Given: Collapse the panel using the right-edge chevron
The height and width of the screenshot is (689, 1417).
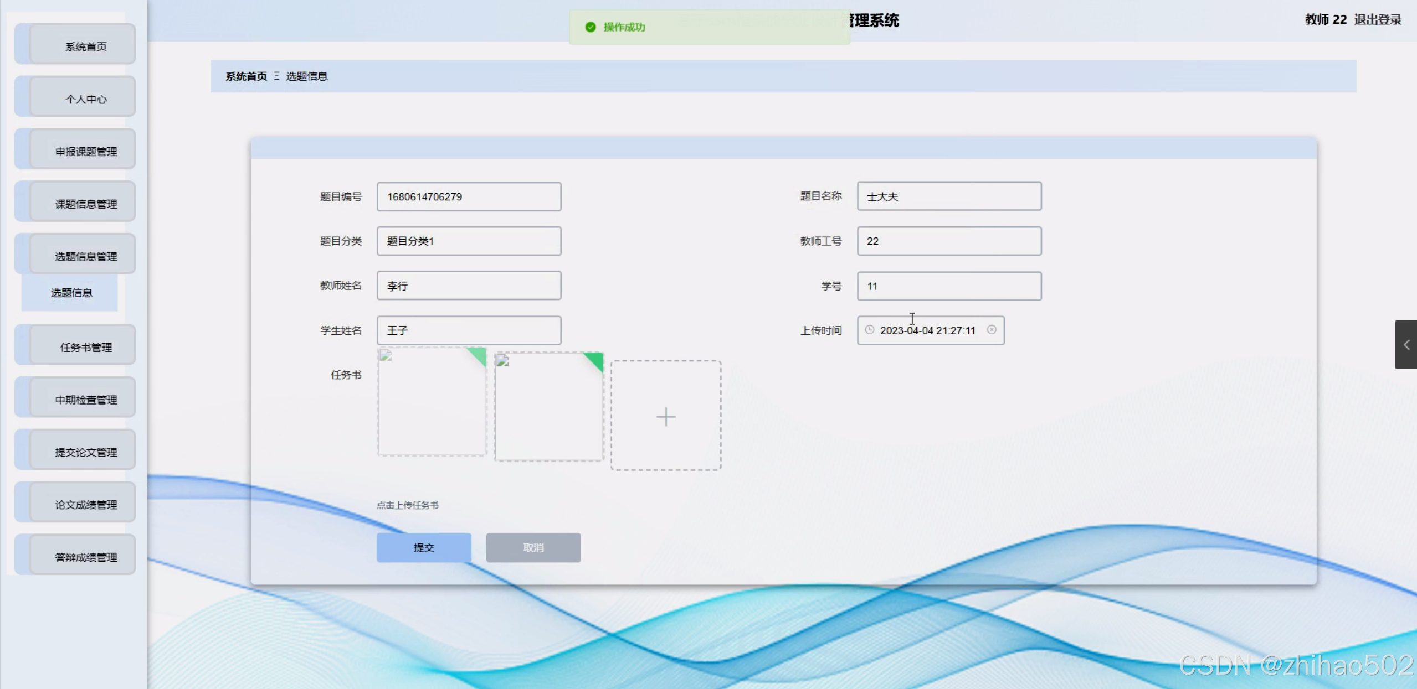Looking at the screenshot, I should [1406, 344].
